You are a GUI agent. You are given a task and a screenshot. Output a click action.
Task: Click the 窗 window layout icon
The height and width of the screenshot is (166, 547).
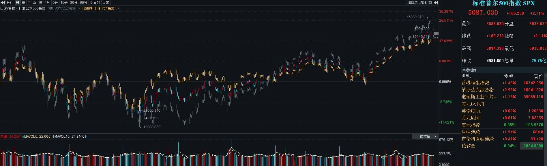pos(430,3)
